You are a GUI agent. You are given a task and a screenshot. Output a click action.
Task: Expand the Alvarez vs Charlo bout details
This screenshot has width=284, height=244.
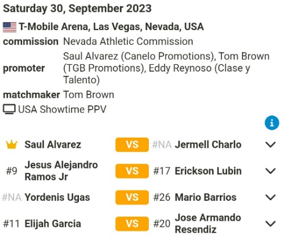click(x=270, y=144)
